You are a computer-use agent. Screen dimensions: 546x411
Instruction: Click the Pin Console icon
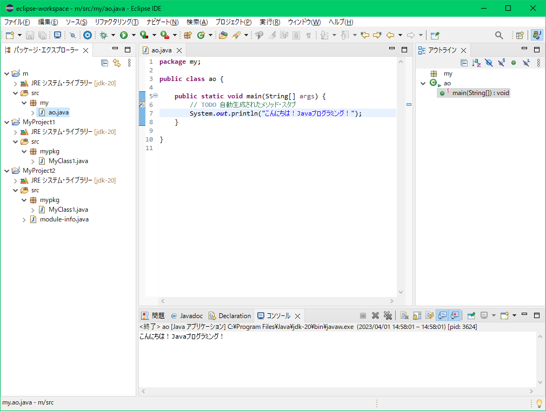click(x=471, y=315)
